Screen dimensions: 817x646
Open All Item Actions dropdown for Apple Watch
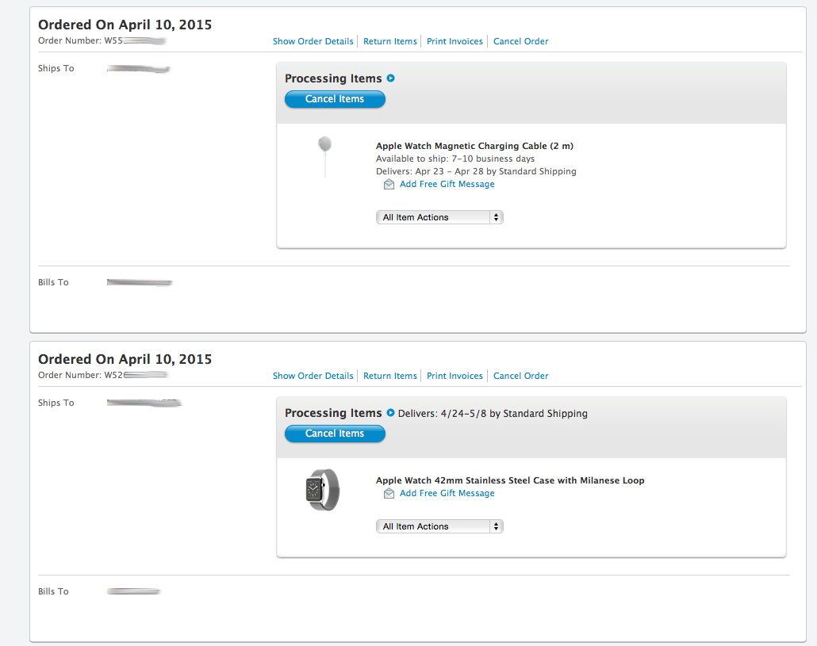439,526
